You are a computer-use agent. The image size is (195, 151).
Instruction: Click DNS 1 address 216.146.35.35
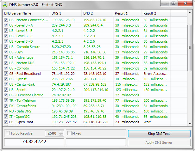click(63, 52)
